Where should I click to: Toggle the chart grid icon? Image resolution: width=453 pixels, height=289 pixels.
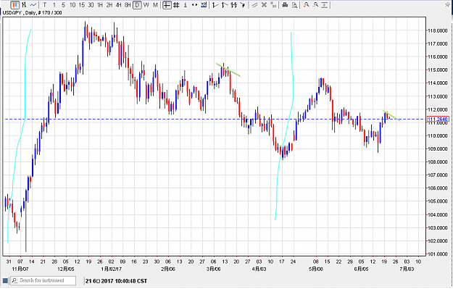click(x=176, y=5)
